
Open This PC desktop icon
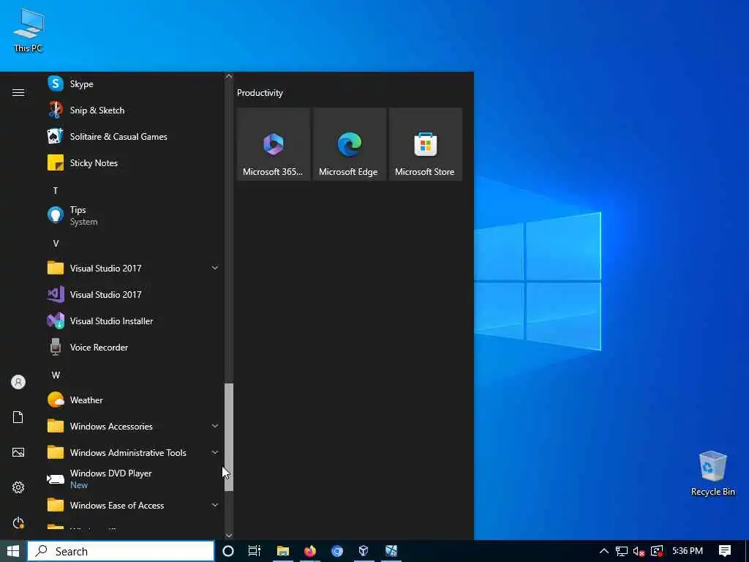point(29,31)
